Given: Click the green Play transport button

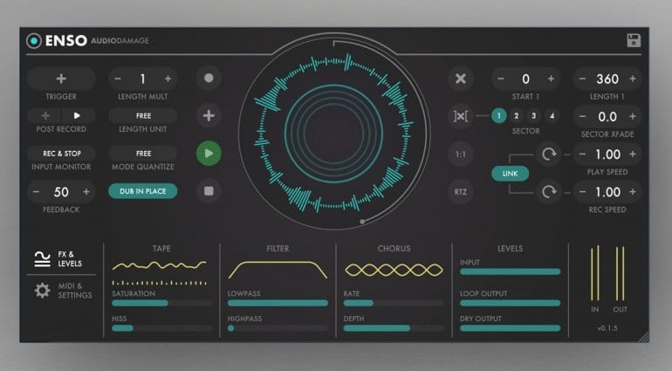Looking at the screenshot, I should (x=209, y=153).
